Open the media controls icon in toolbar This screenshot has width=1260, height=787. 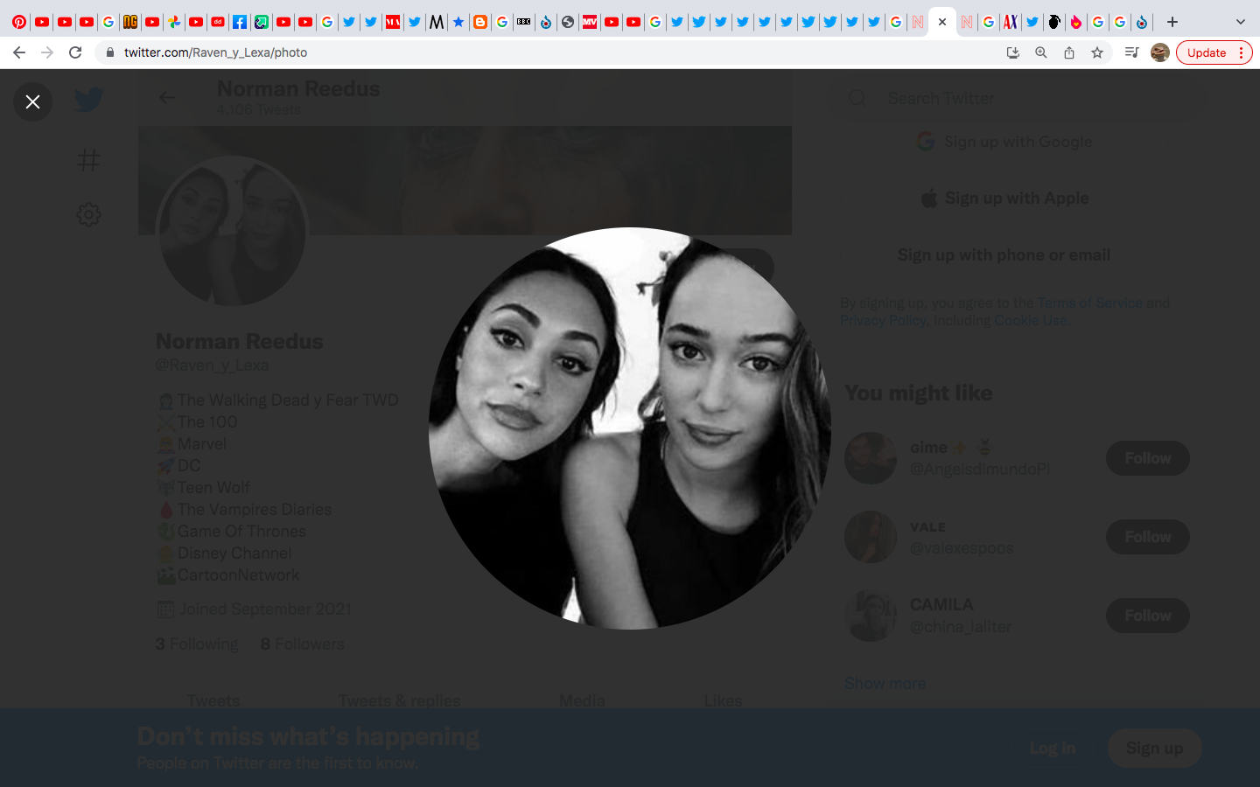point(1131,52)
